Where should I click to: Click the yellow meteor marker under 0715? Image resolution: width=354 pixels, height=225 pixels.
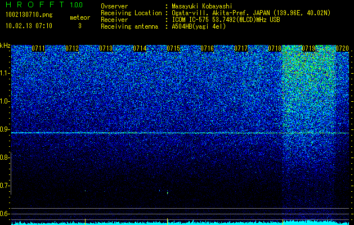click(x=167, y=222)
